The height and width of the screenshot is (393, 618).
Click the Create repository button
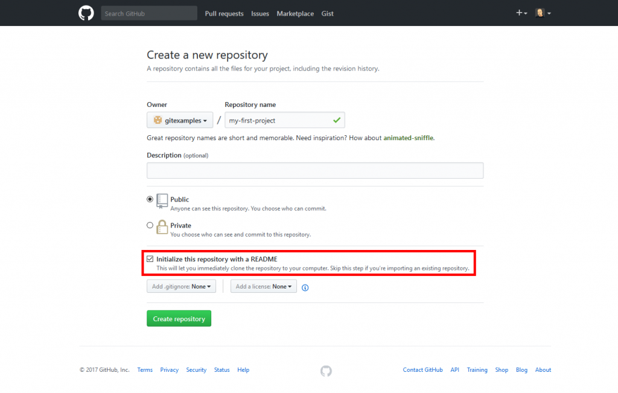179,318
